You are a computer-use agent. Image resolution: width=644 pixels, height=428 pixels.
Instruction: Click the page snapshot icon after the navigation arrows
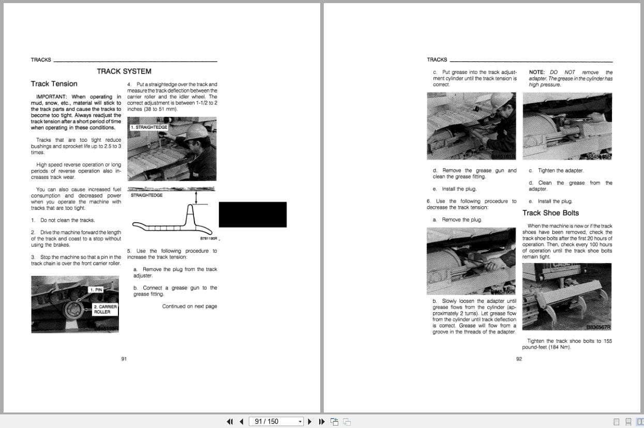click(x=334, y=422)
